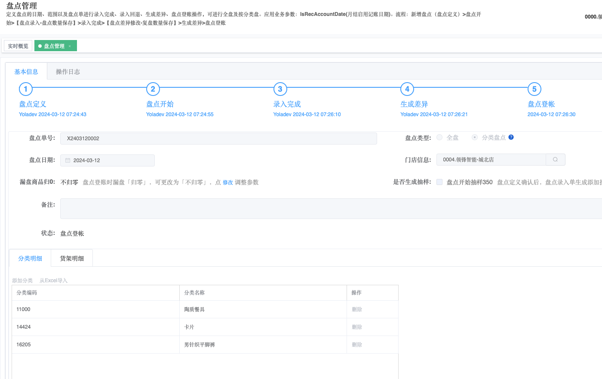Switch to the 操作日志 tab

pos(68,72)
